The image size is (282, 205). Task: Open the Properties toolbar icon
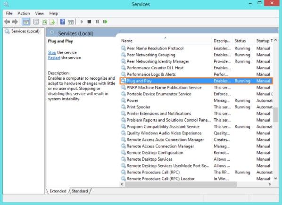[36, 22]
